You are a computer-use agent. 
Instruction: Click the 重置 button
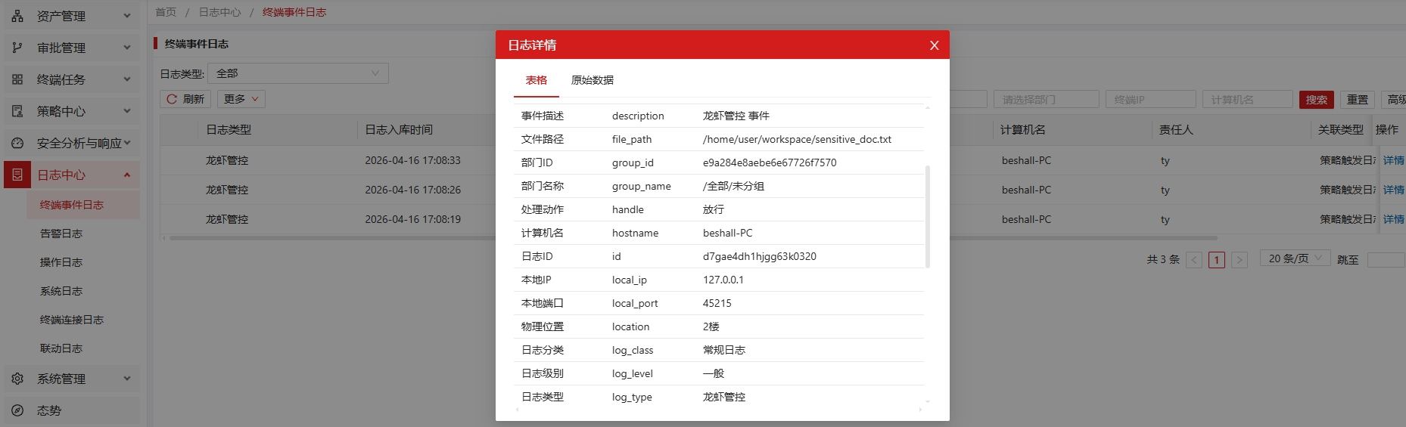click(1358, 100)
